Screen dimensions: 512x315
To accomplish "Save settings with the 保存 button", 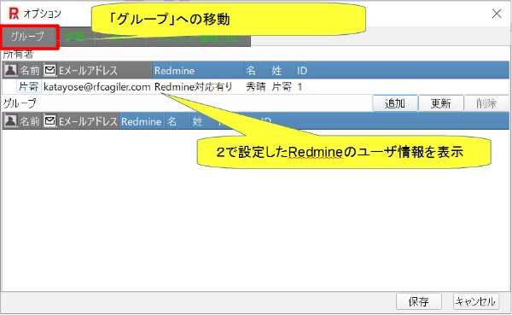I will coord(419,301).
